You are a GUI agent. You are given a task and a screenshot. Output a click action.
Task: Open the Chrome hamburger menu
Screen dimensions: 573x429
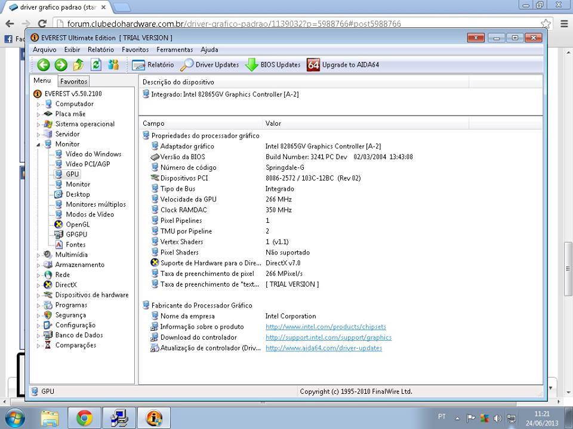tap(564, 24)
